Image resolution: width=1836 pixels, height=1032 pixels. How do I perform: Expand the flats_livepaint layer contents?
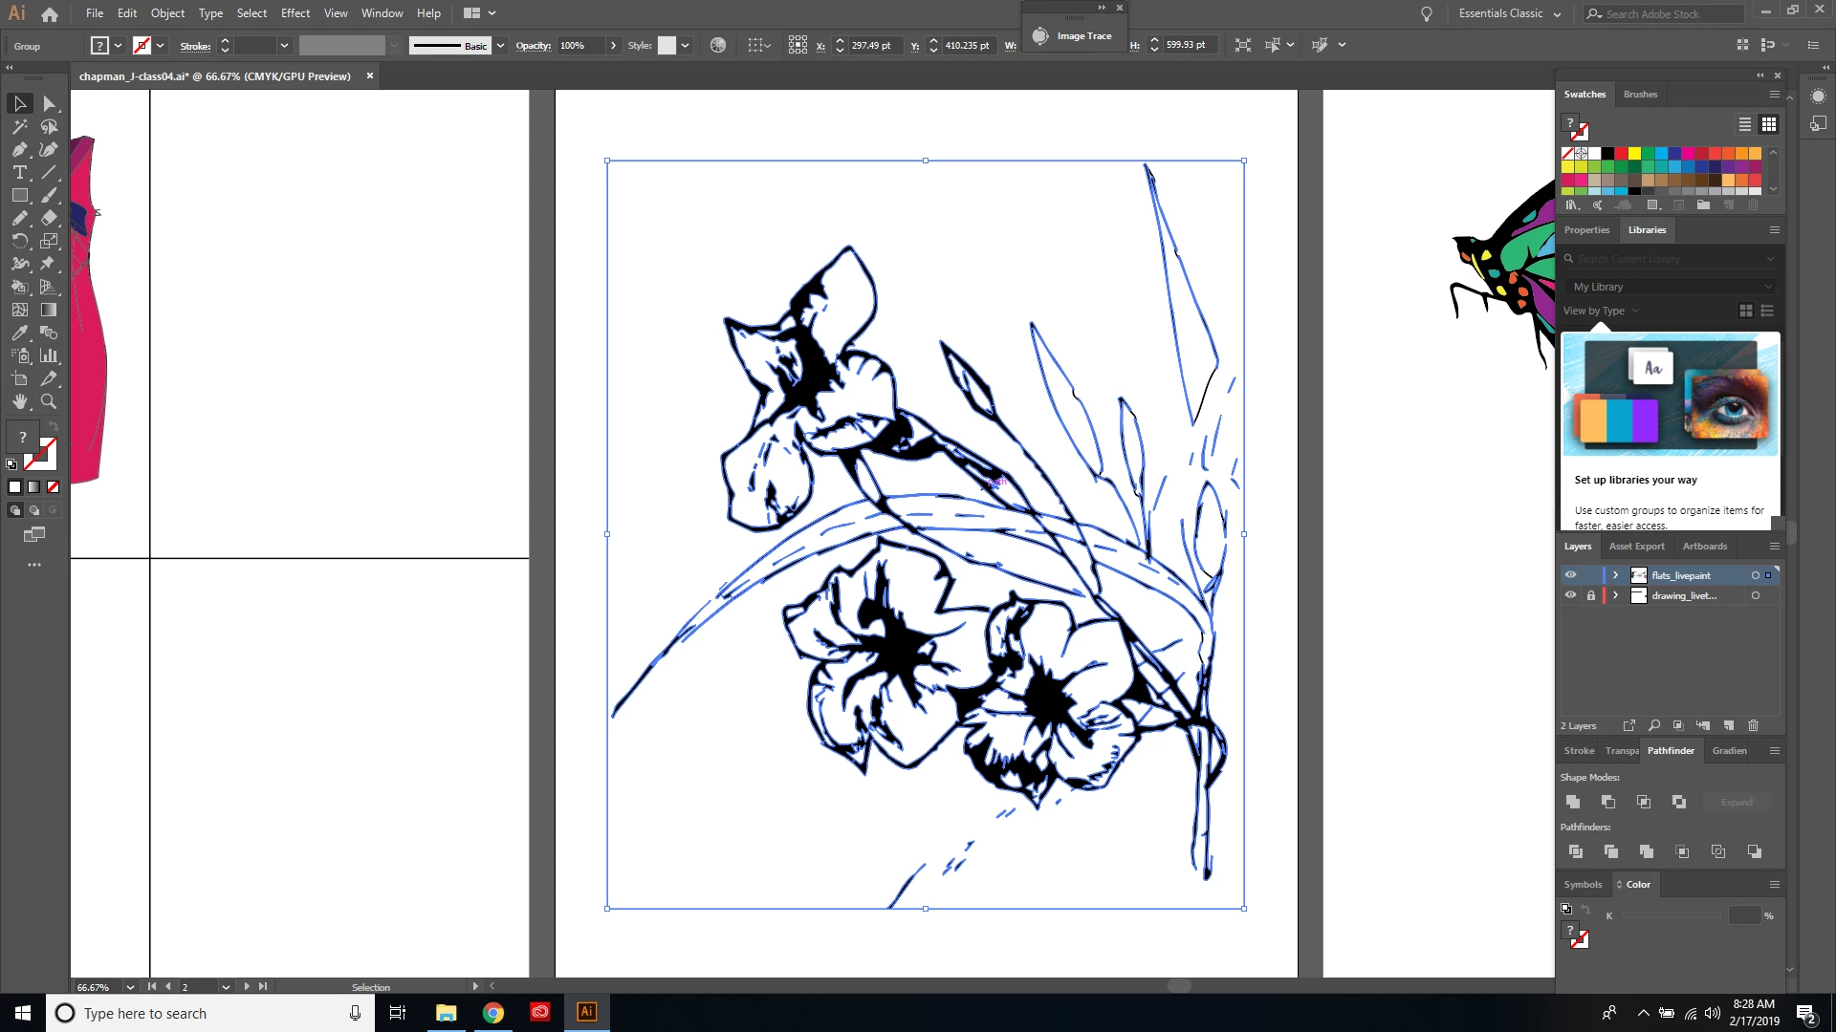(x=1615, y=575)
